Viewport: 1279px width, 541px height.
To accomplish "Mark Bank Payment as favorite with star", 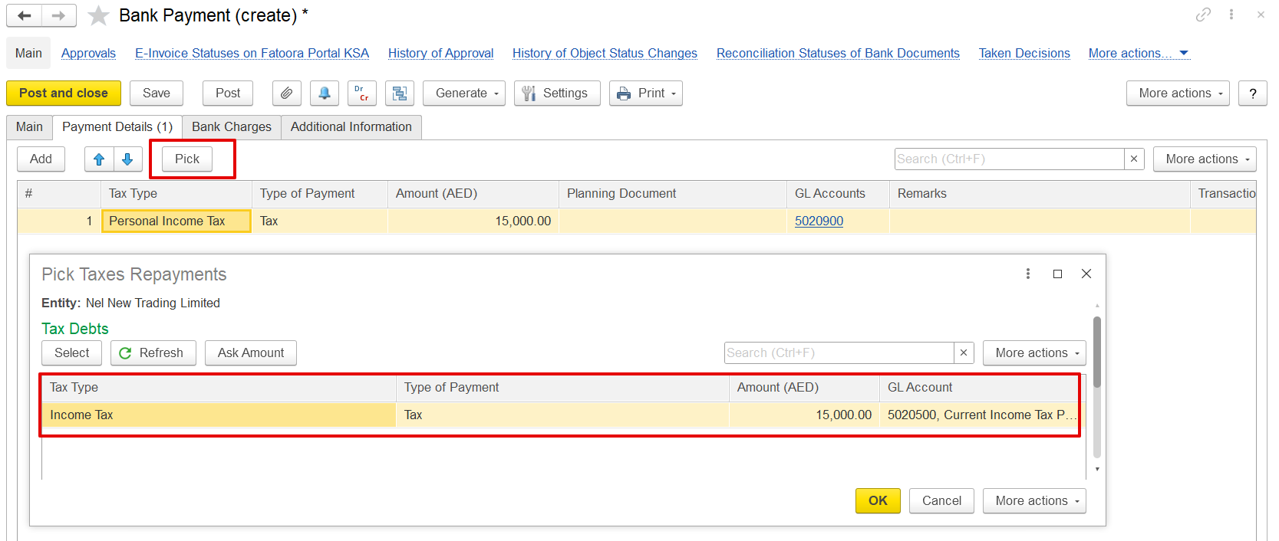I will click(98, 16).
